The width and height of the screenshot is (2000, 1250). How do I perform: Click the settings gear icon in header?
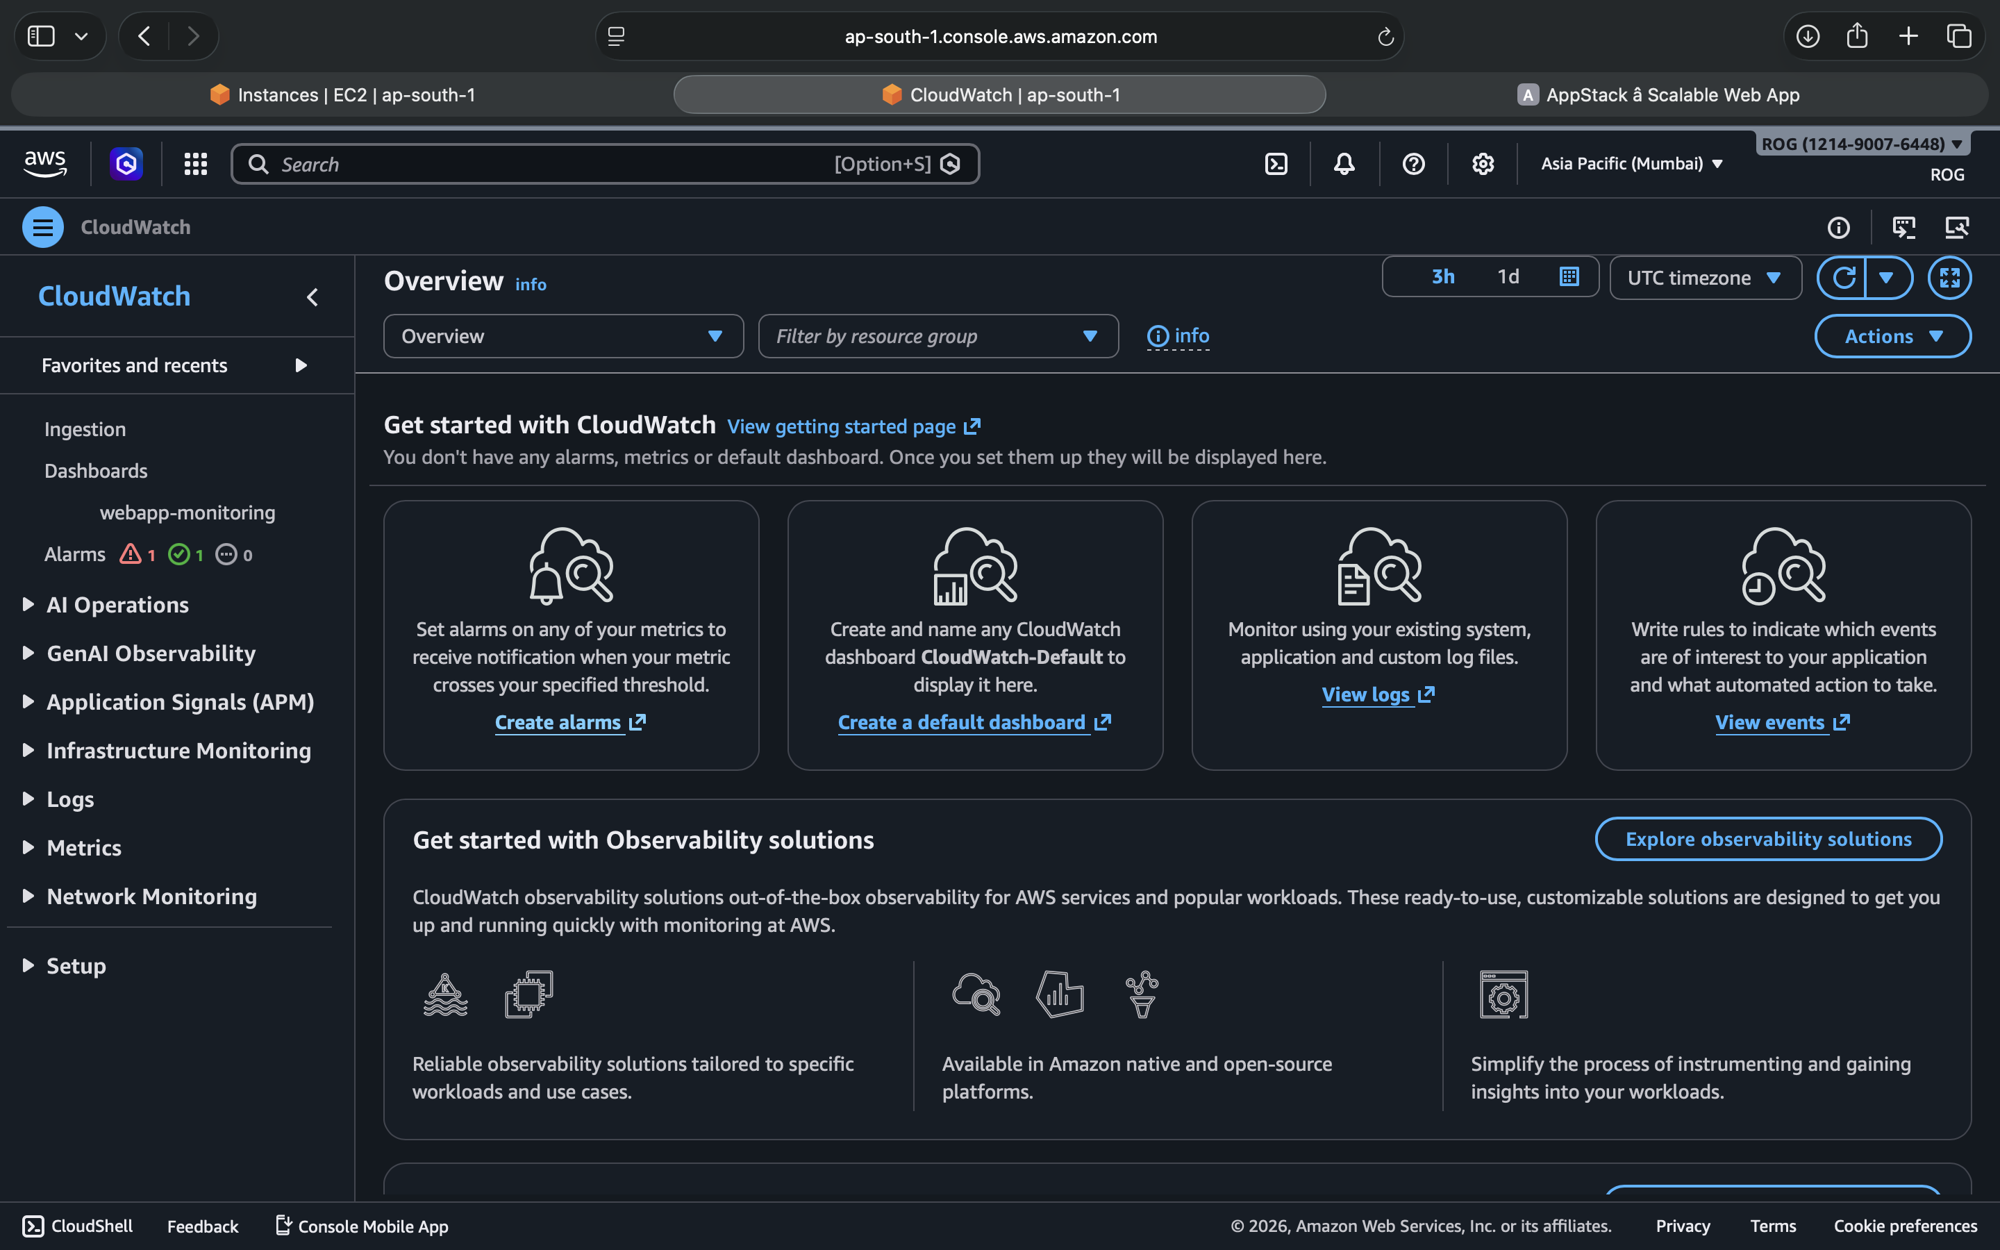click(1483, 164)
